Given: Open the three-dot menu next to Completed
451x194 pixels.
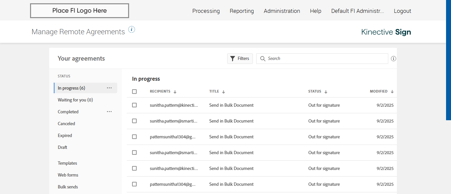Looking at the screenshot, I should 109,112.
